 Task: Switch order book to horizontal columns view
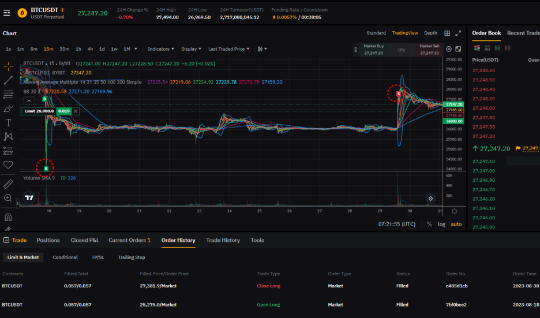coord(487,48)
